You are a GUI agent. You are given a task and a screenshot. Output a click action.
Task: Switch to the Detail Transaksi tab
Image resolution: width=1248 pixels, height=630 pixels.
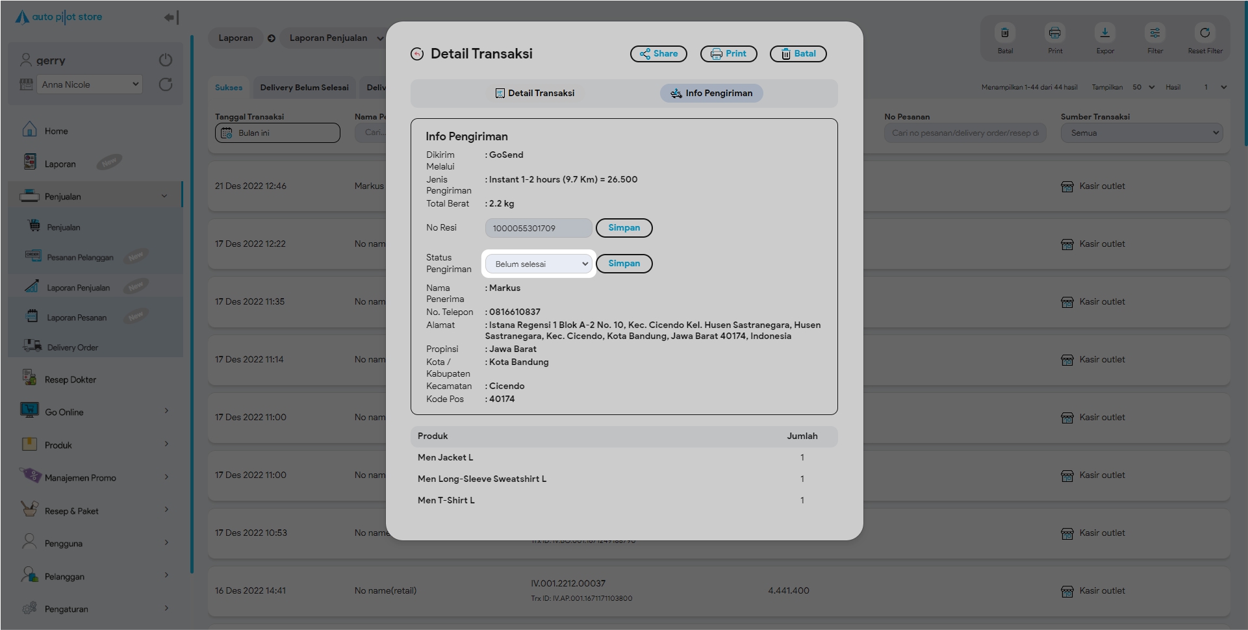coord(535,94)
